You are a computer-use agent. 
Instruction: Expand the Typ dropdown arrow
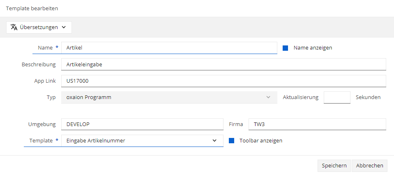tap(268, 97)
